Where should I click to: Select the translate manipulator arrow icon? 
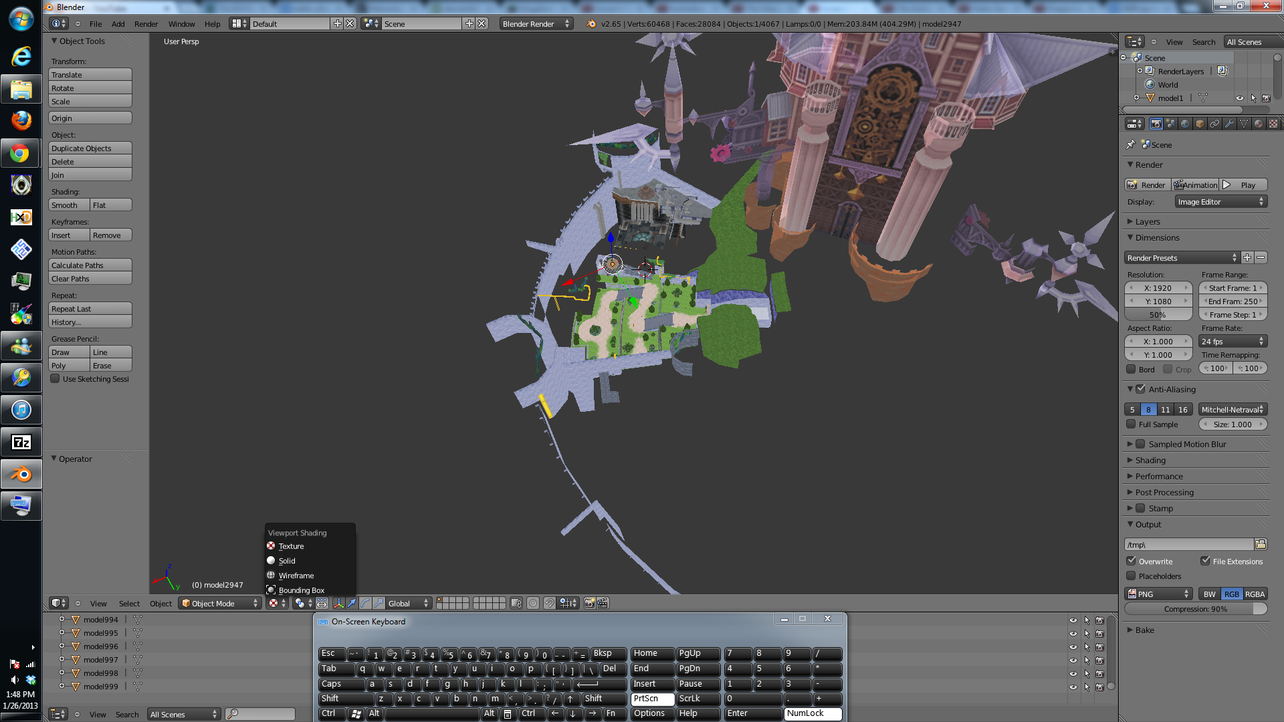tap(352, 603)
